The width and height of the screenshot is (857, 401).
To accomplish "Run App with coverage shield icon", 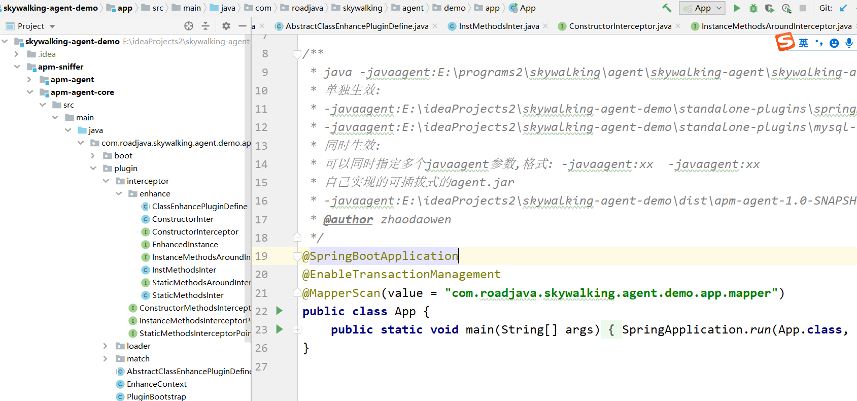I will coord(770,8).
